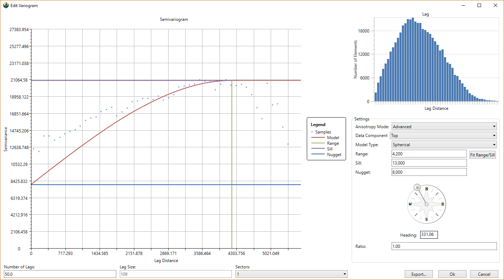Open the Anisotropy Mode dropdown

444,126
